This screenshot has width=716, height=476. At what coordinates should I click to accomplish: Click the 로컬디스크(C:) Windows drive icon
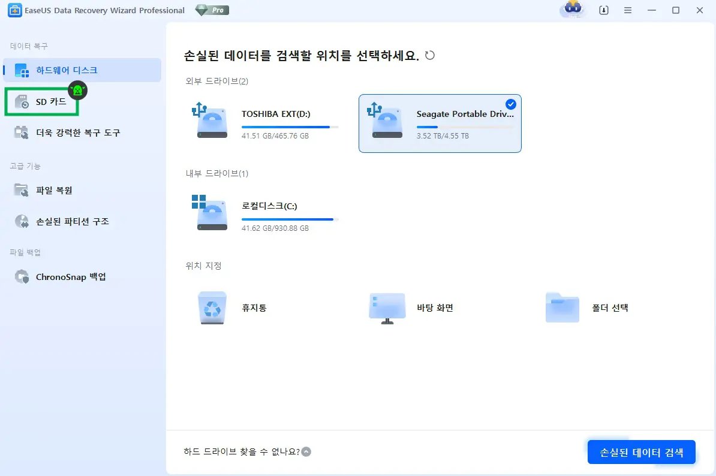click(210, 213)
